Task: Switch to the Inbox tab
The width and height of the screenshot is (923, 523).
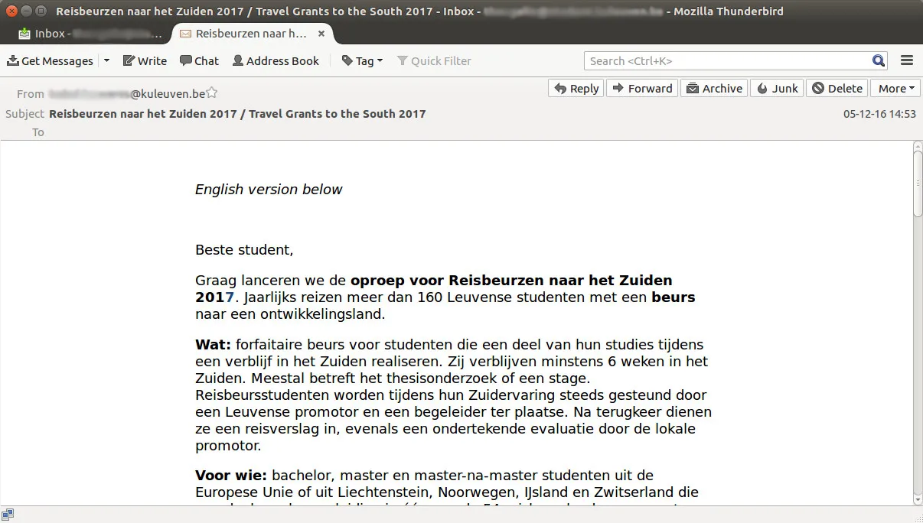Action: [x=90, y=34]
